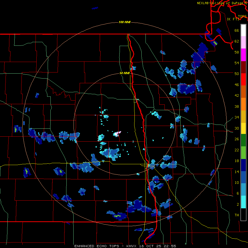Select the cyan legend swatch
248x248 pixels.
(243, 202)
